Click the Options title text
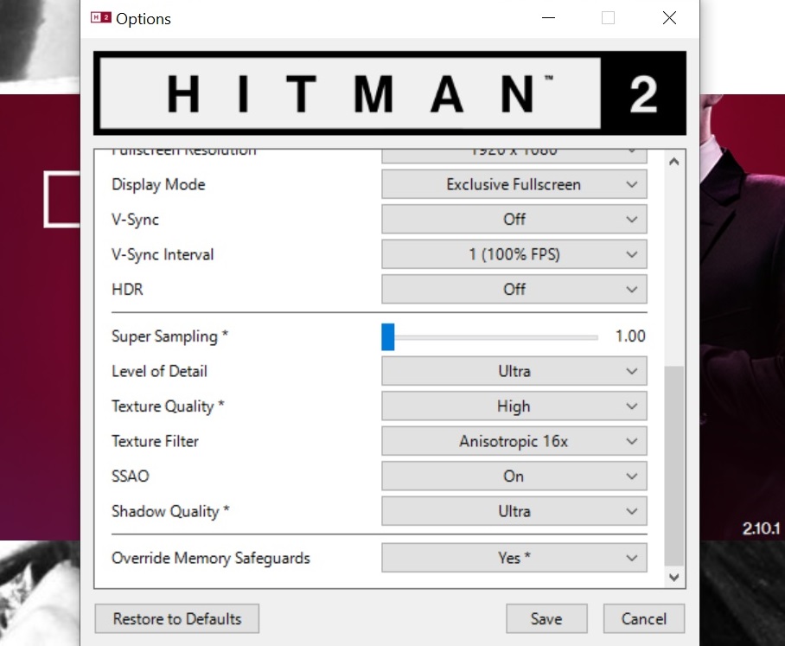Screen dimensions: 785x646 (x=144, y=18)
